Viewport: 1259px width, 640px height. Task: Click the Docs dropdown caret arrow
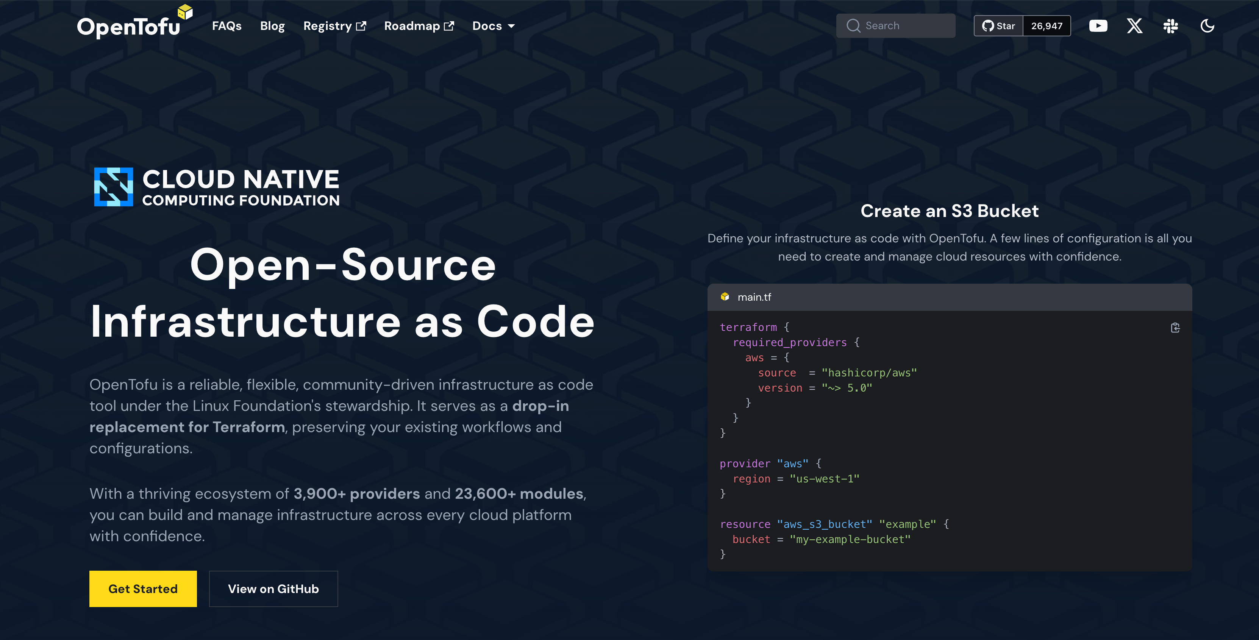[x=511, y=27]
